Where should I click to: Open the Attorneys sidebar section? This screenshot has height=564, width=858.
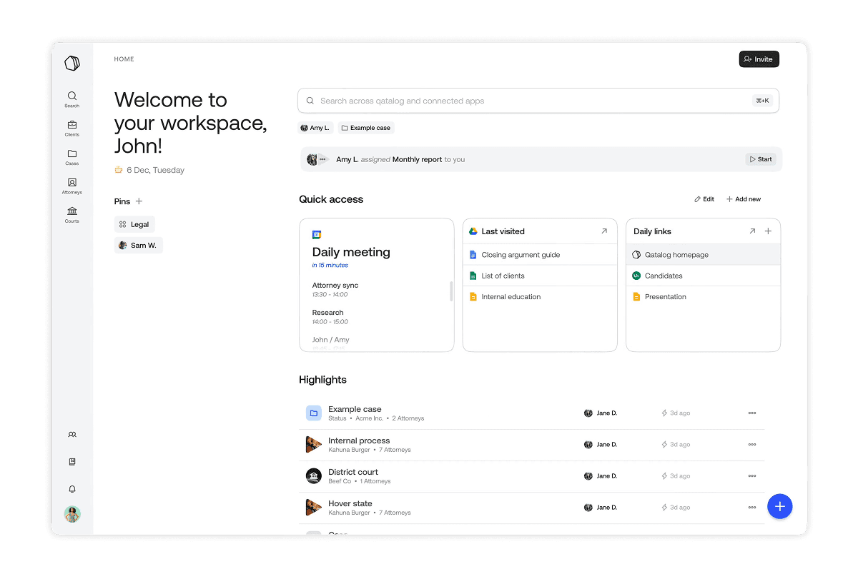tap(72, 186)
